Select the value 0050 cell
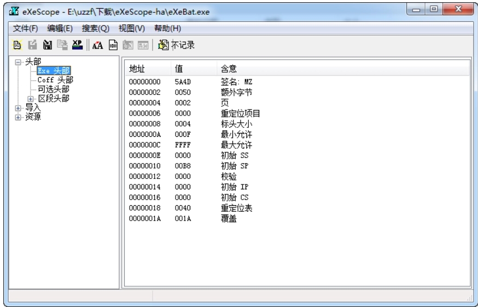The height and width of the screenshot is (307, 478). pos(183,92)
